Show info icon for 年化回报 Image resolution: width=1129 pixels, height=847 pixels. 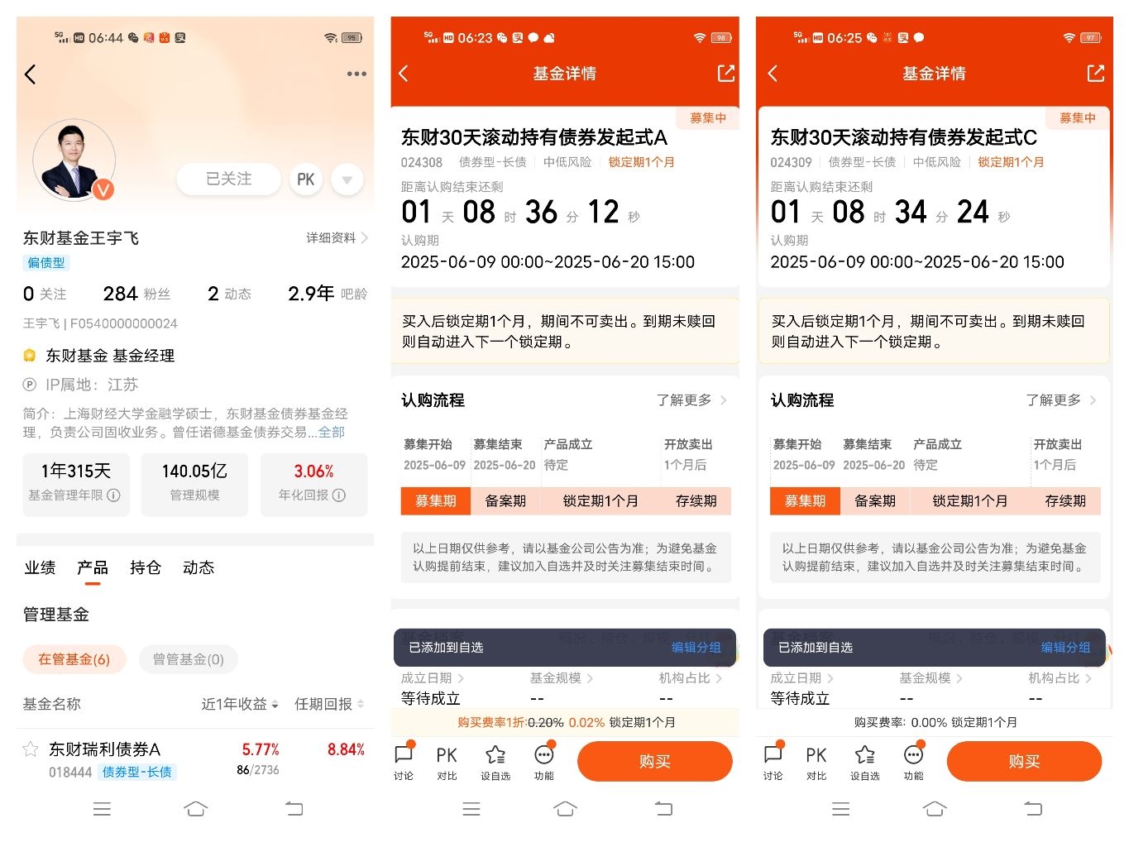click(339, 495)
